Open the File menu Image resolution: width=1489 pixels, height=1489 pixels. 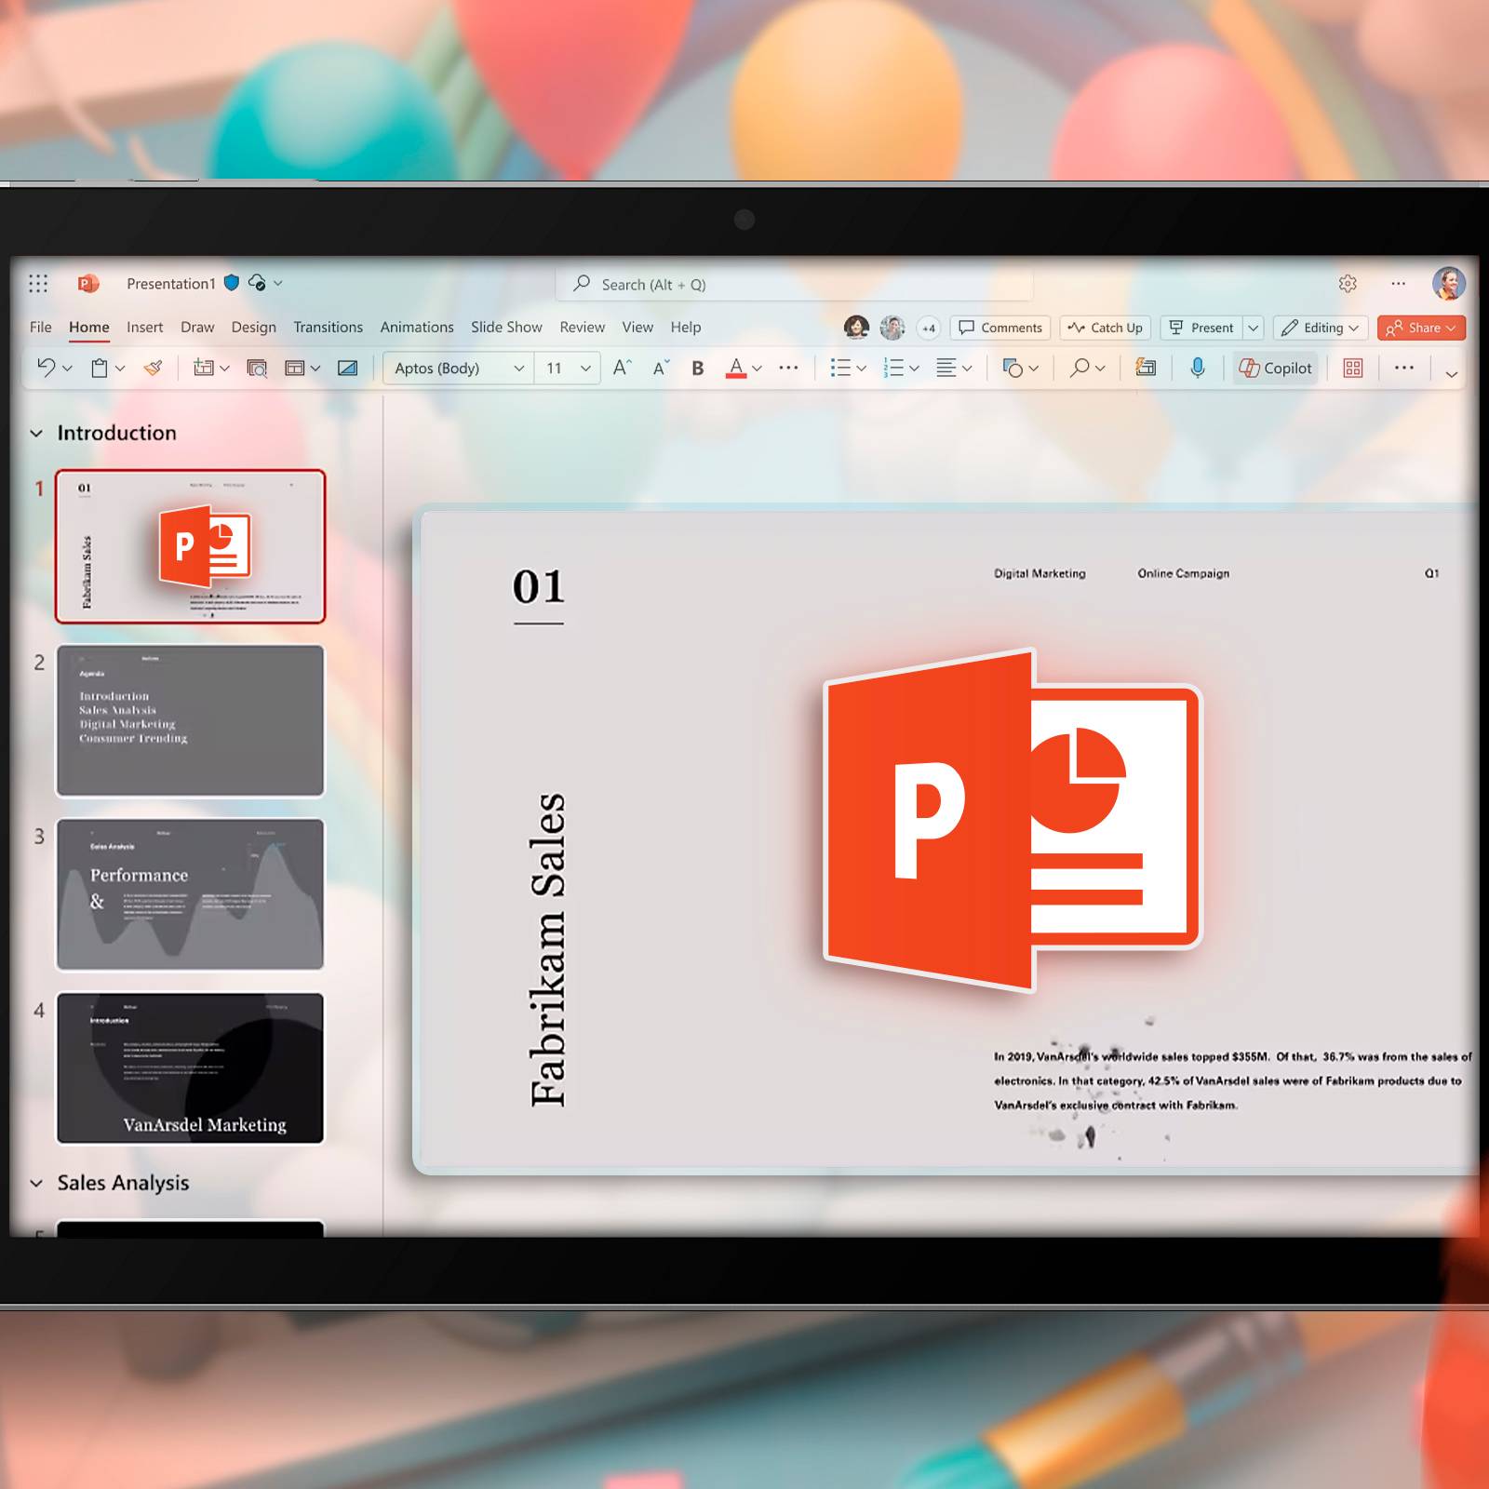point(41,328)
